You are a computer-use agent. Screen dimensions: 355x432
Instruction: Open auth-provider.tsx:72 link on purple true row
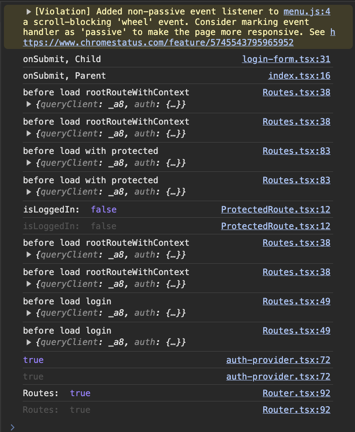tap(278, 360)
